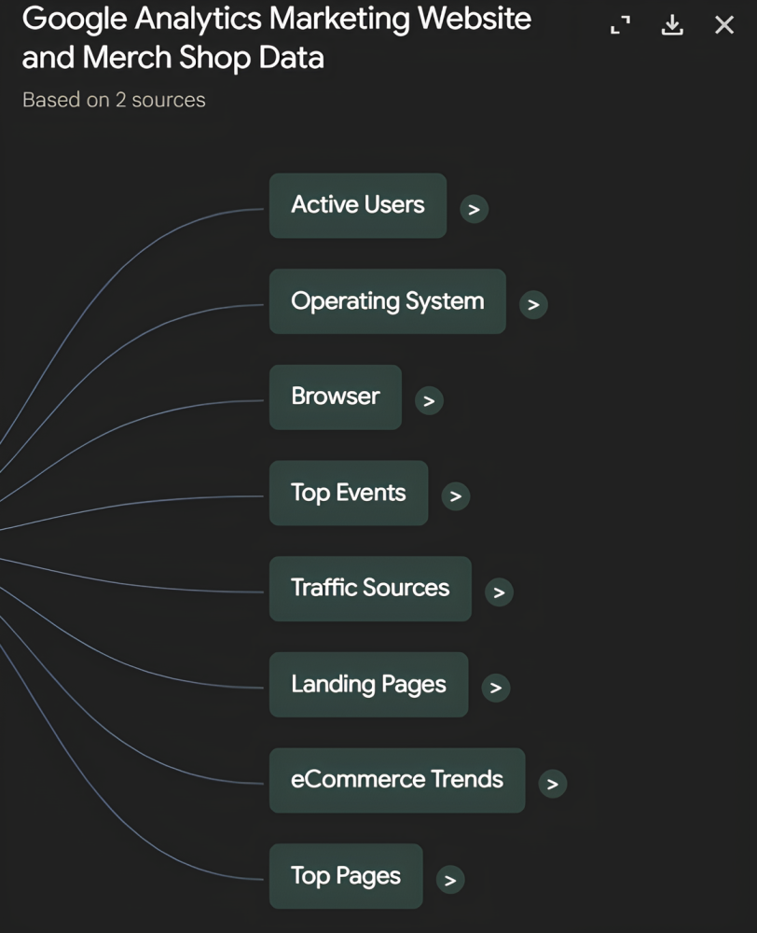Select the Top Pages node
The image size is (757, 933).
346,876
